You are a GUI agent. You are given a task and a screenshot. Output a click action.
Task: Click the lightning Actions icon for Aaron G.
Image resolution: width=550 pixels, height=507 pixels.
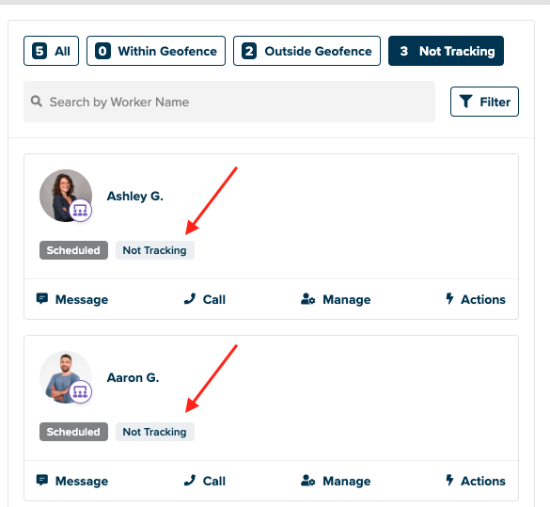[x=449, y=480]
